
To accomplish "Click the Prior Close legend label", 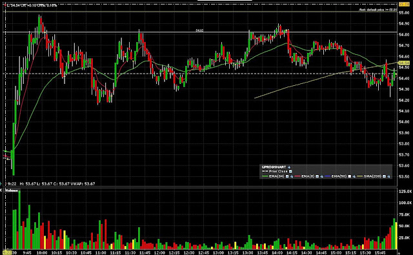I will click(x=278, y=172).
